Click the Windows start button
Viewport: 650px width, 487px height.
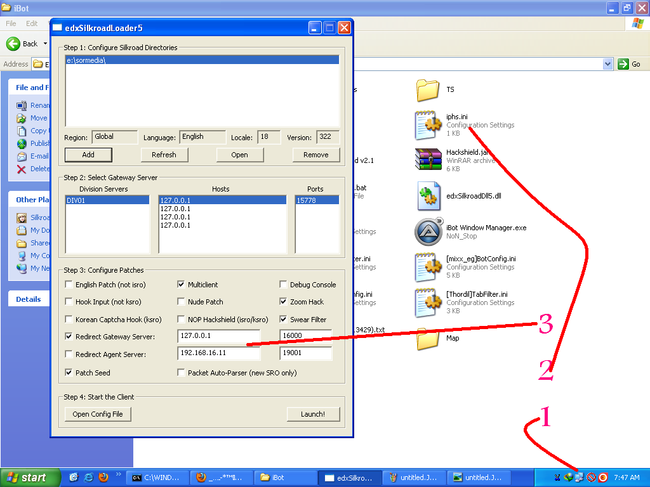pos(30,477)
